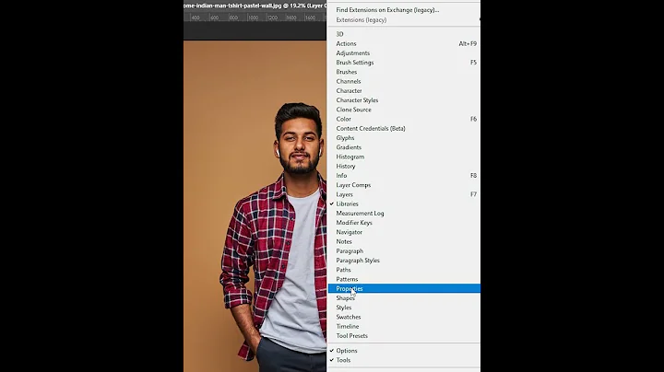Viewport: 664px width, 372px height.
Task: Show the Patterns panel
Action: 404,279
